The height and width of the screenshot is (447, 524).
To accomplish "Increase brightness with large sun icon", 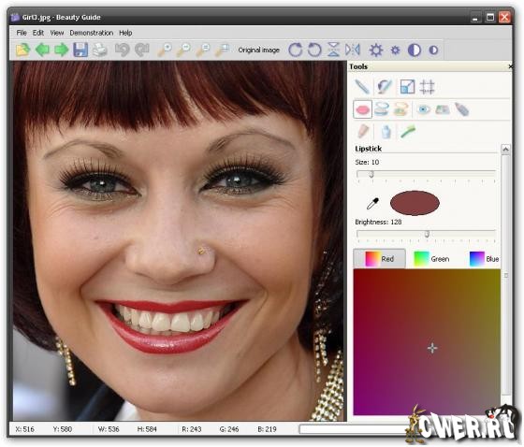I will click(376, 50).
